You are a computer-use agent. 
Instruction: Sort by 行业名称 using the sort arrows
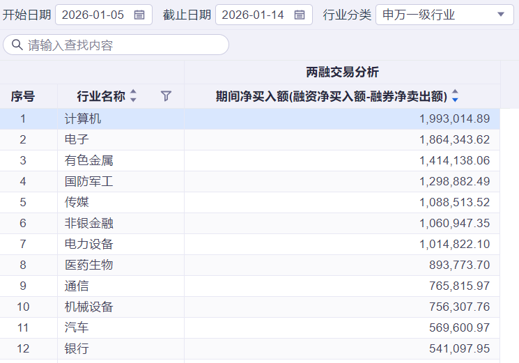[133, 95]
